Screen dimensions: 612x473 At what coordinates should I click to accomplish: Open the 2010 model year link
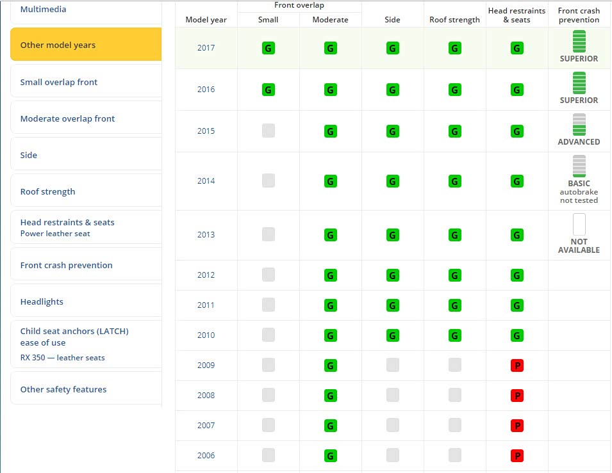point(206,335)
